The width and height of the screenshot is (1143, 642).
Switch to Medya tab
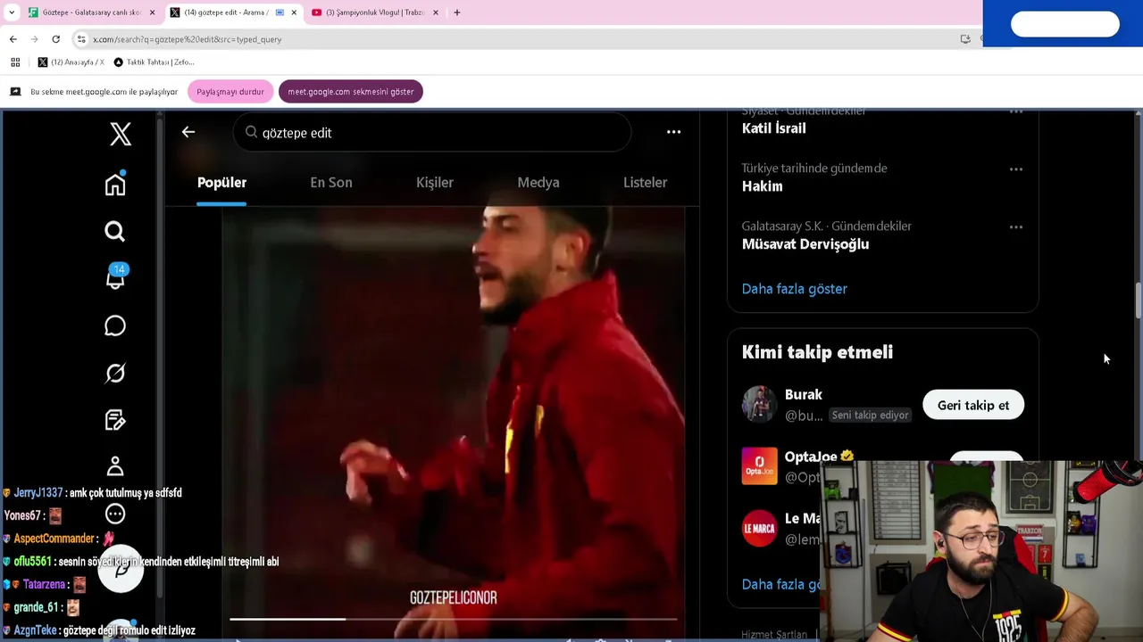(538, 182)
